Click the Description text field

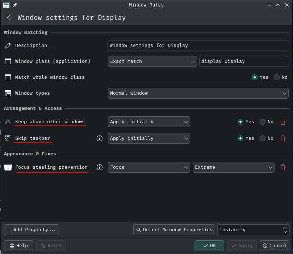[198, 46]
